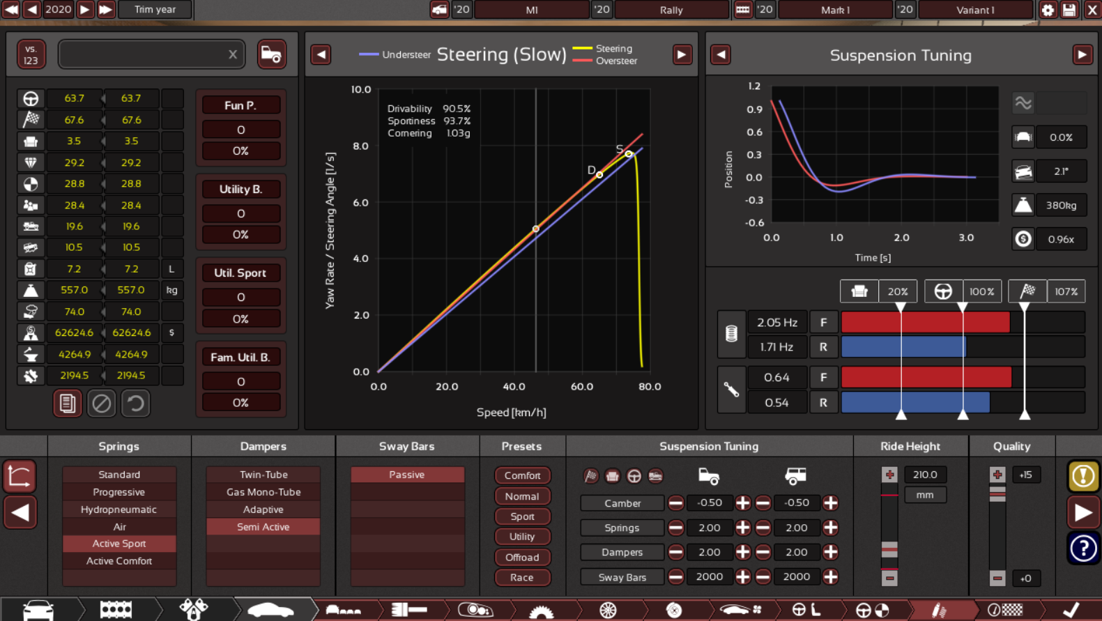Apply the Race preset
The image size is (1102, 621).
coord(522,577)
